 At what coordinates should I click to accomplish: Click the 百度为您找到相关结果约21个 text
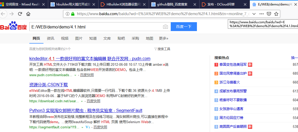[50, 49]
